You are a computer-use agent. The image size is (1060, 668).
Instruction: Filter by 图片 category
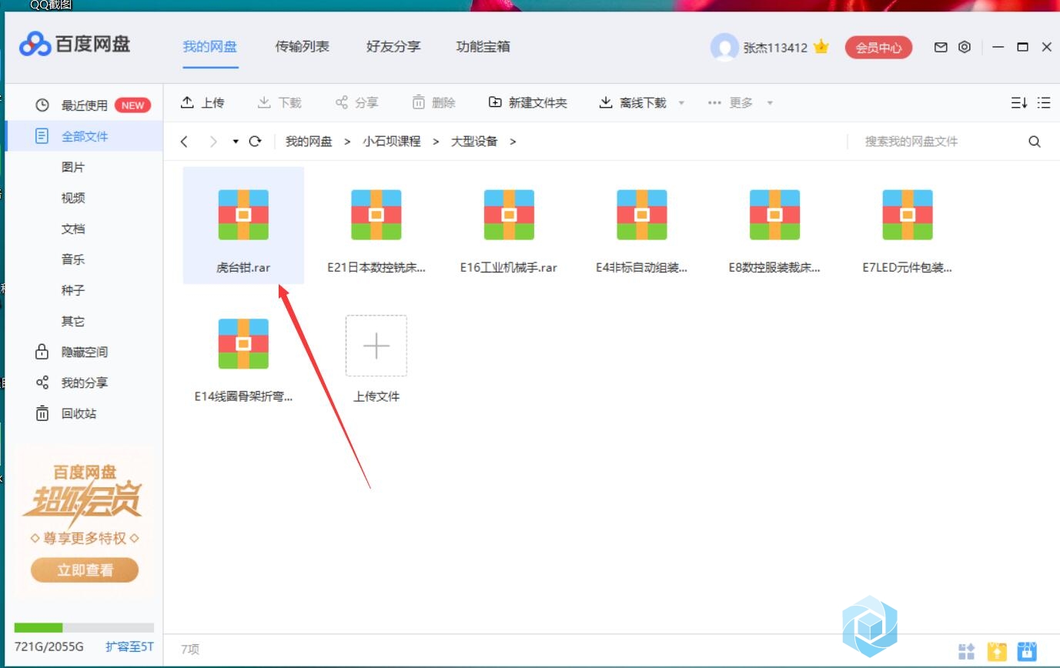(73, 167)
